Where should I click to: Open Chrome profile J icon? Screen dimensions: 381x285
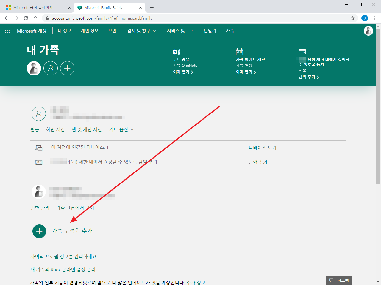click(x=365, y=18)
